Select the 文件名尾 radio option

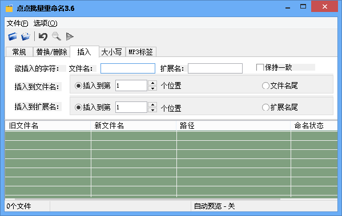(x=265, y=85)
